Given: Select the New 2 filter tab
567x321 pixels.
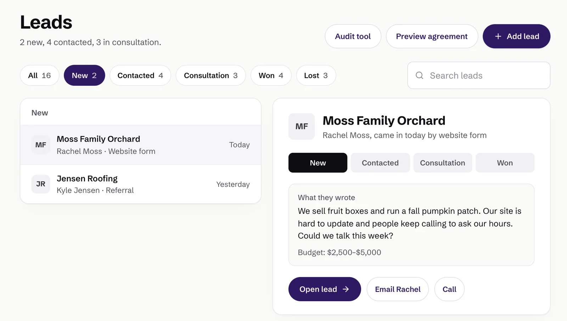Looking at the screenshot, I should (84, 75).
